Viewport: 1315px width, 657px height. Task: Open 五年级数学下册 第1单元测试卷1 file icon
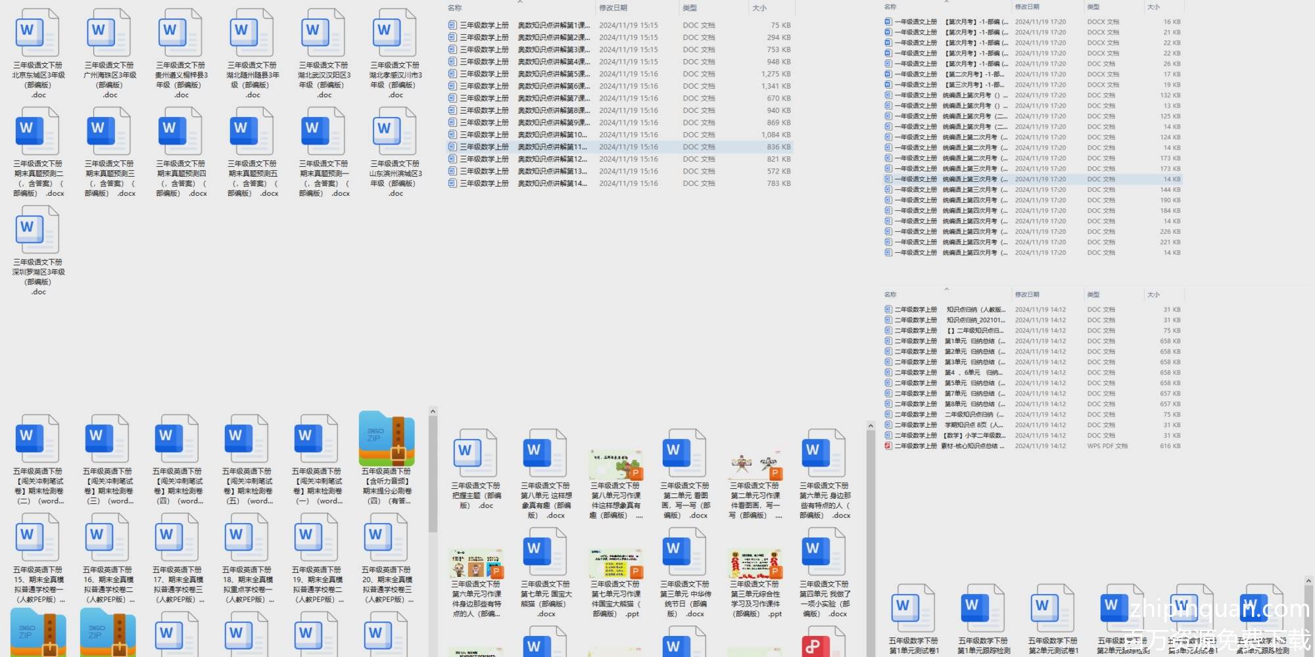(x=913, y=608)
